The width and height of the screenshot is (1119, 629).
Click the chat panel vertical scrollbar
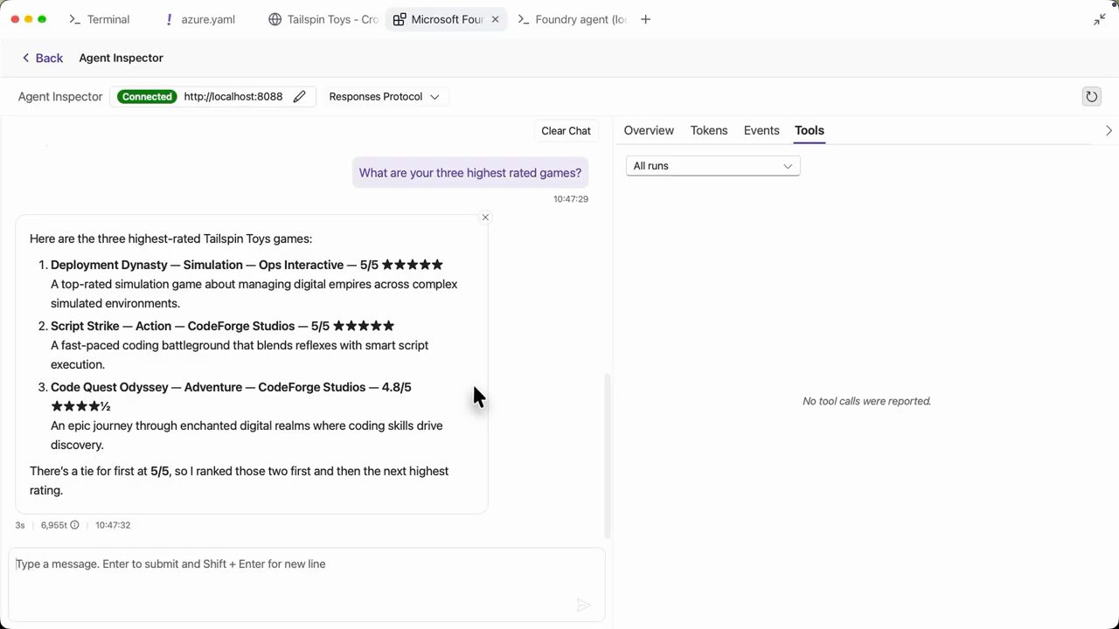point(608,456)
